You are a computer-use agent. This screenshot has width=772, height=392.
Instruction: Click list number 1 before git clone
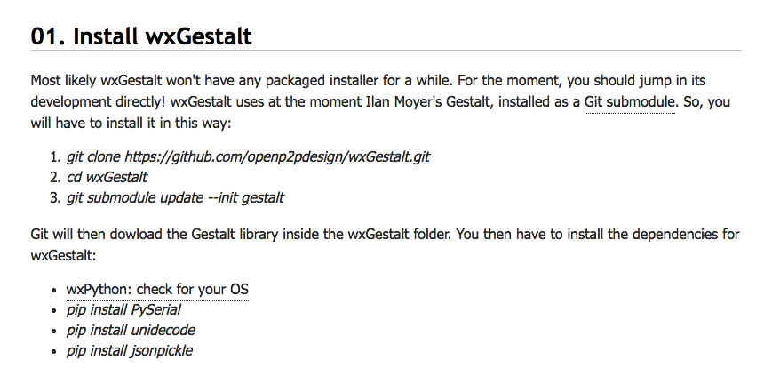coord(55,157)
